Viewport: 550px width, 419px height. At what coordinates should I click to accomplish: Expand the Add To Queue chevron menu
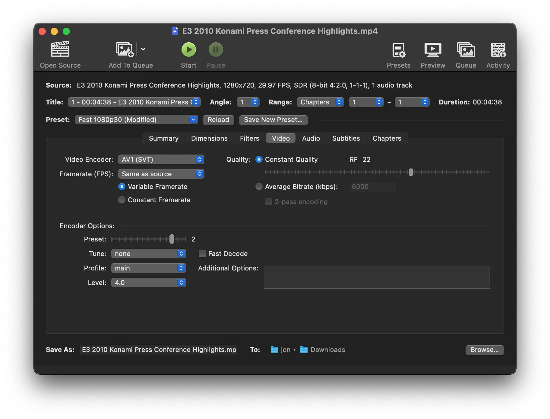(143, 49)
